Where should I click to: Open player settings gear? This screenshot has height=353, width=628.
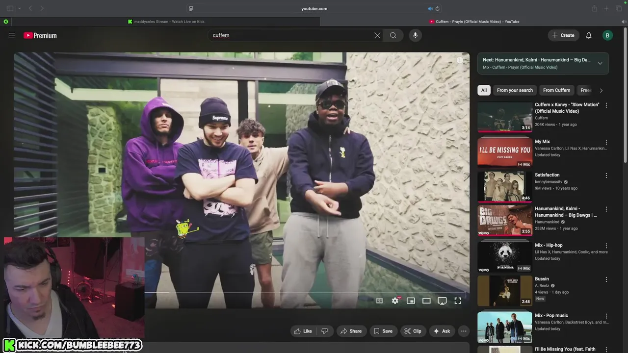pyautogui.click(x=395, y=301)
